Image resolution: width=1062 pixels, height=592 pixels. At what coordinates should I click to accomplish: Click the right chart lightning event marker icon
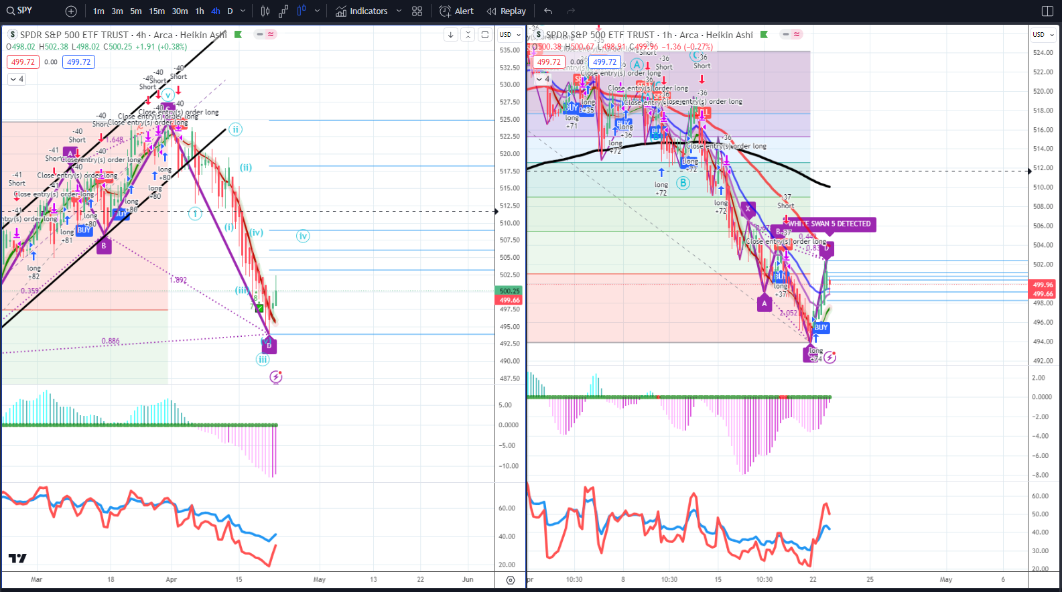point(829,358)
